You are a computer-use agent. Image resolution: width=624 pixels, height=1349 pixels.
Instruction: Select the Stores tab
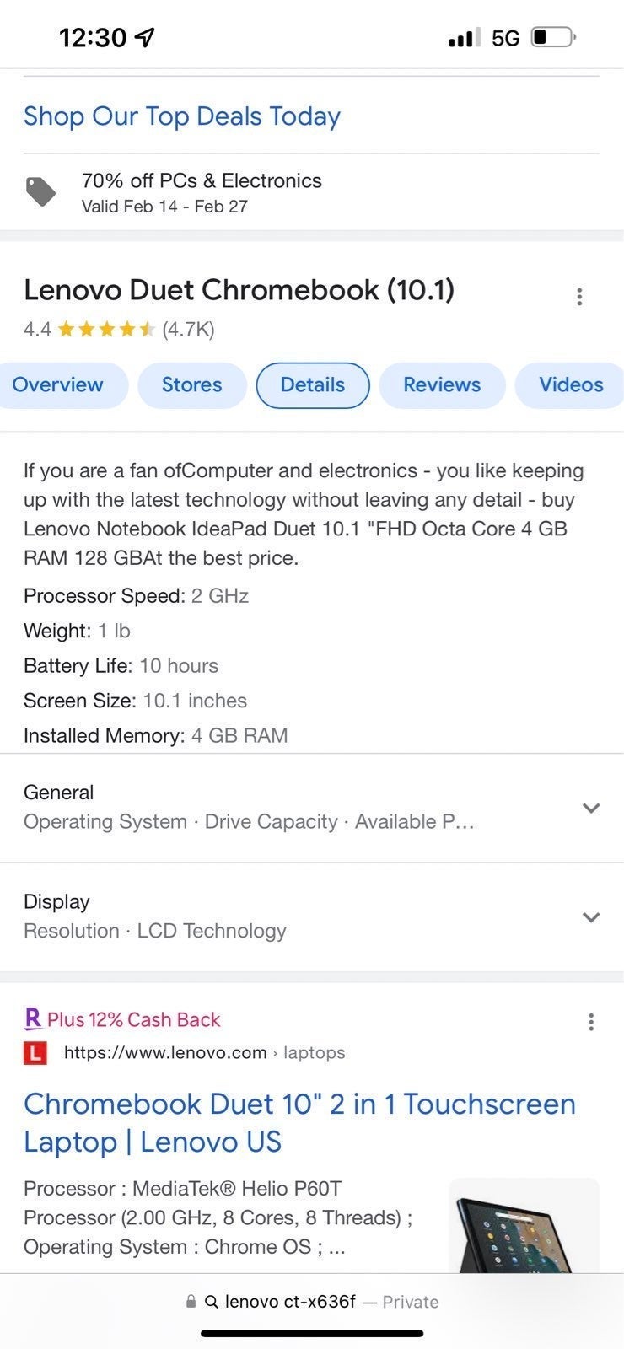[x=192, y=385]
